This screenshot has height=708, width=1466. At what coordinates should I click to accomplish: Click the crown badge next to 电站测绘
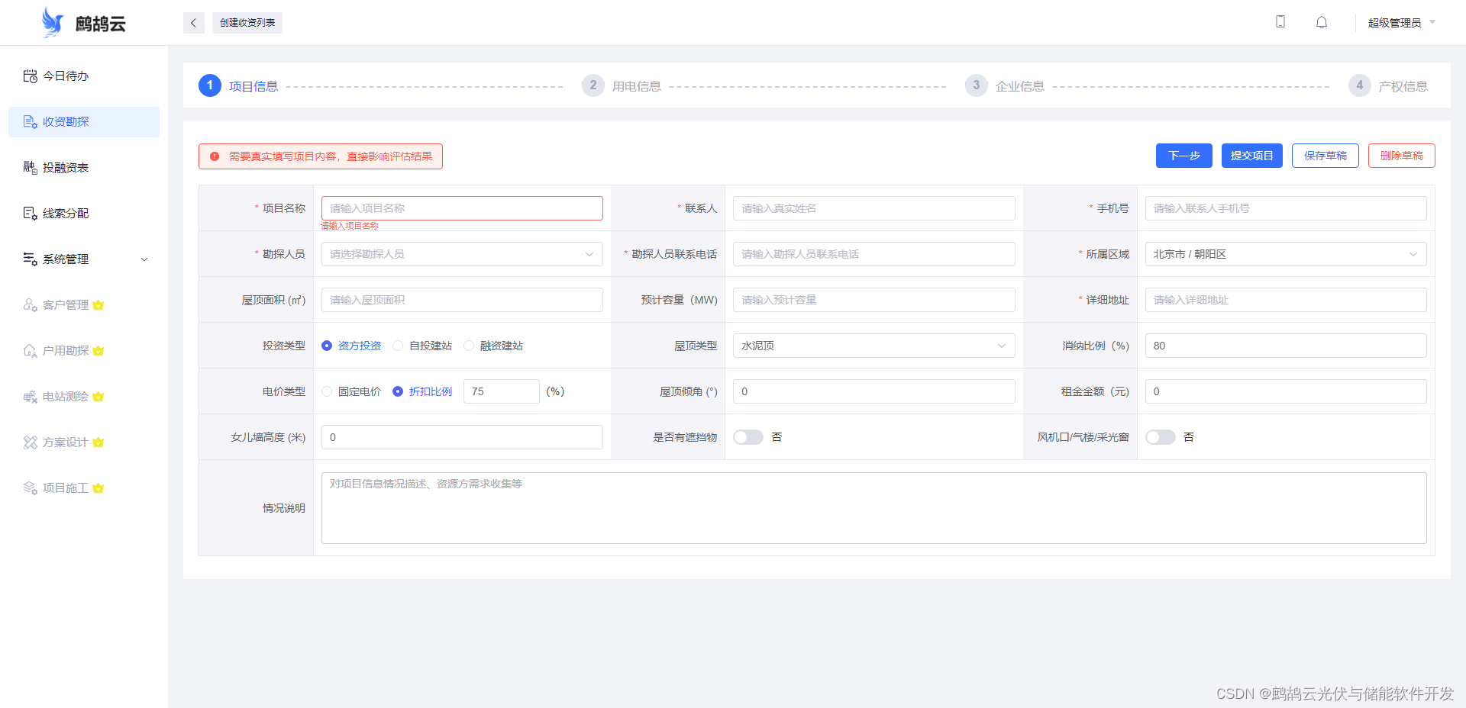pos(98,397)
